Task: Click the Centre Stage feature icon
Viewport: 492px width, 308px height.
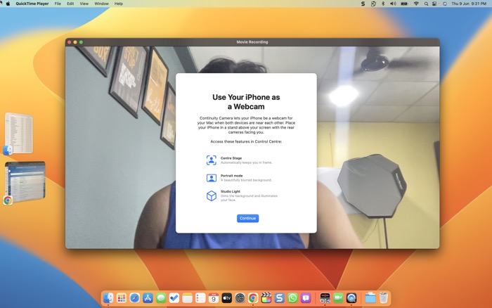Action: tap(212, 160)
